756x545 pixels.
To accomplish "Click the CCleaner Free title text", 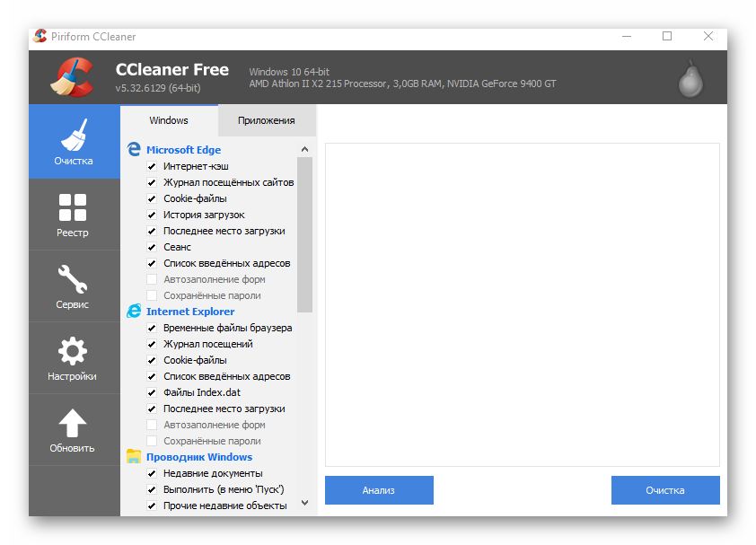I will 172,69.
